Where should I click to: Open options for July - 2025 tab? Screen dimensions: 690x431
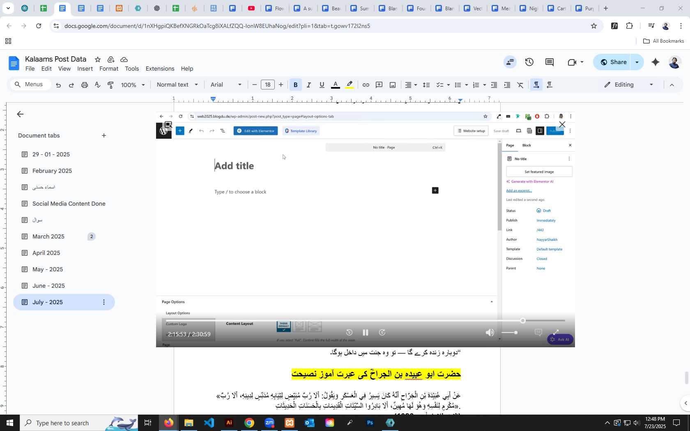pyautogui.click(x=104, y=302)
